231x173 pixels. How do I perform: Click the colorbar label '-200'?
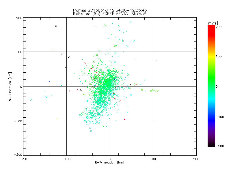[x=220, y=146]
